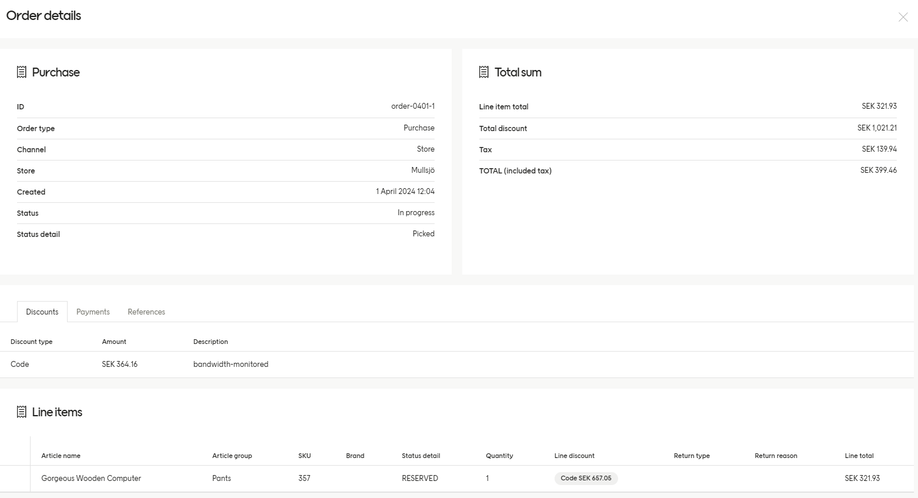This screenshot has width=918, height=498.
Task: Click the Total sum receipt icon
Action: click(x=484, y=72)
